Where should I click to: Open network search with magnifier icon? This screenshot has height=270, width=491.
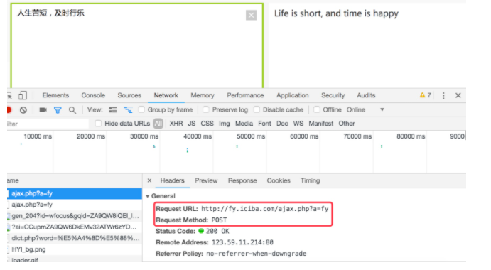72,110
